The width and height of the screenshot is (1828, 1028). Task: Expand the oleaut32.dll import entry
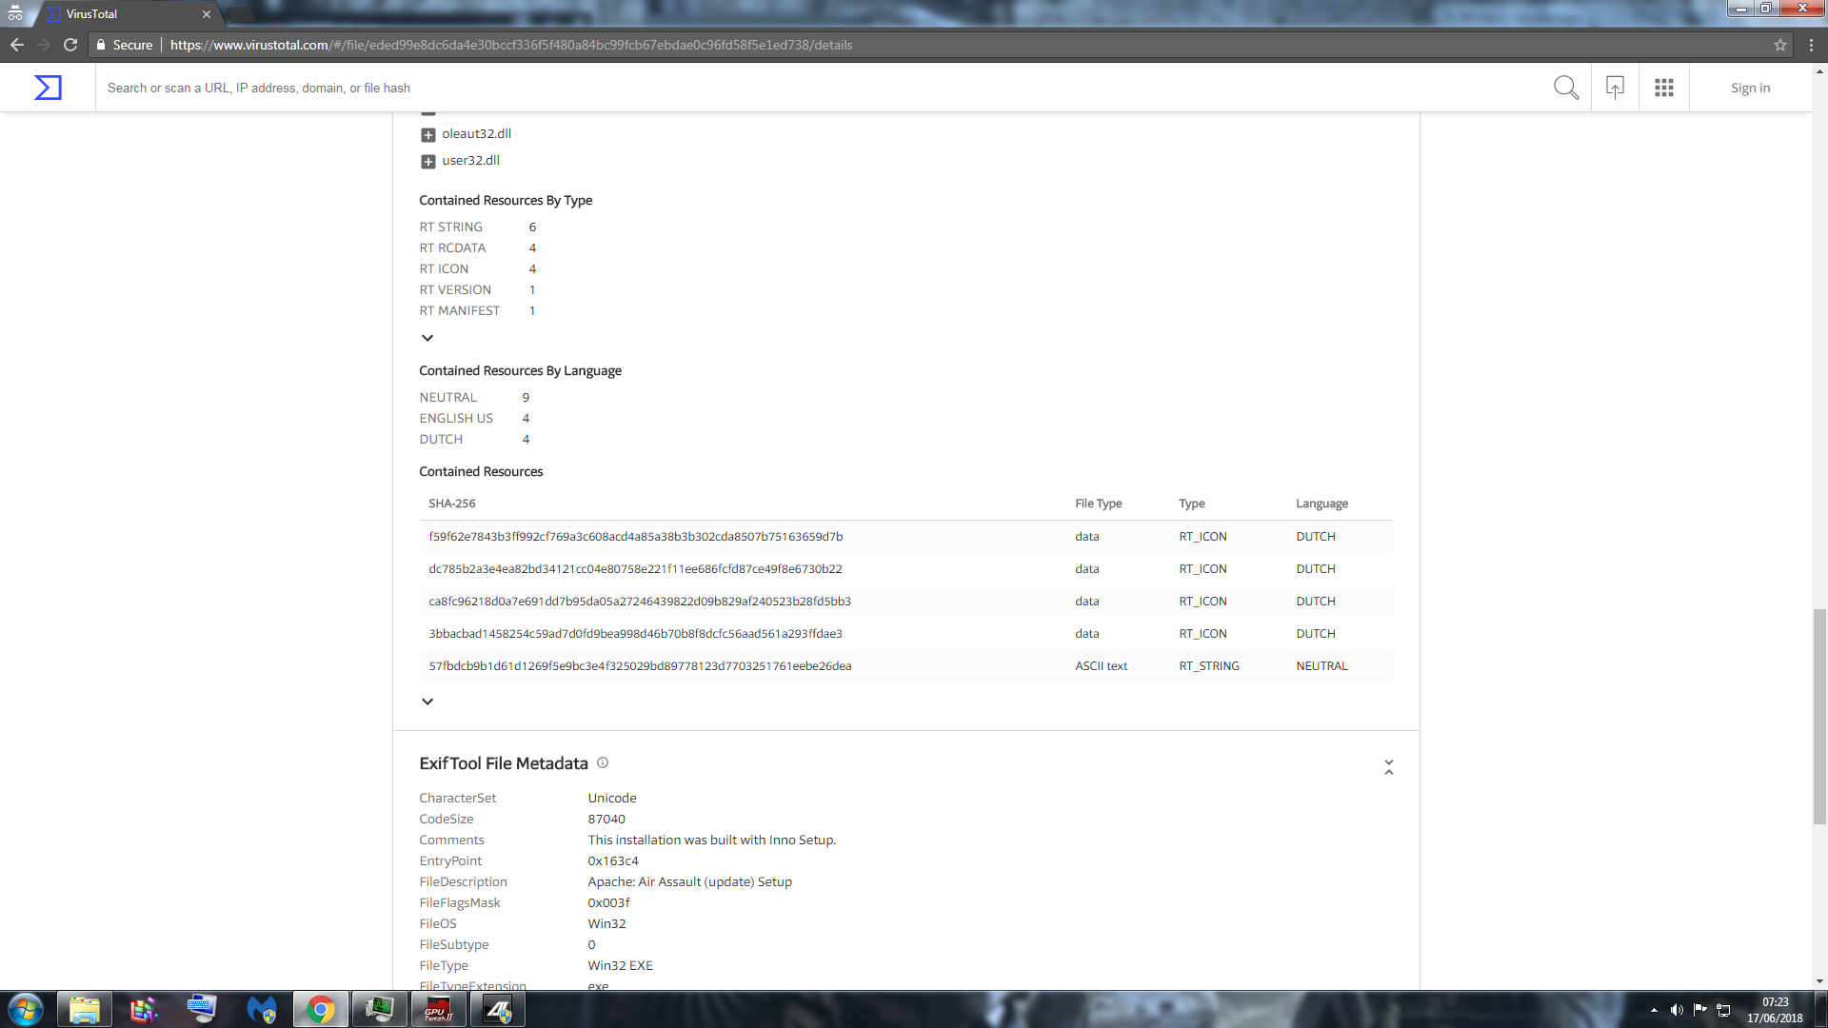(428, 134)
